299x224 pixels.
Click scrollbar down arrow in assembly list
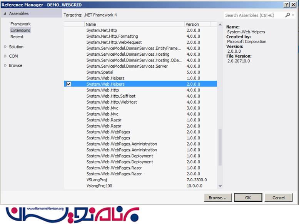coord(220,186)
